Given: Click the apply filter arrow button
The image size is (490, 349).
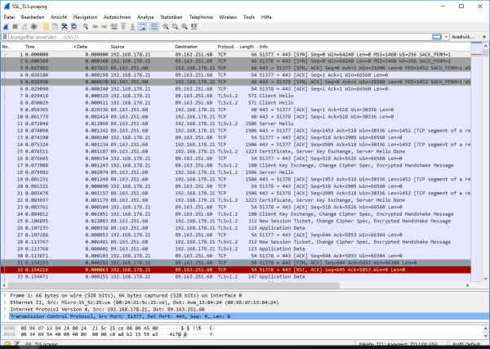Looking at the screenshot, I should [438, 37].
